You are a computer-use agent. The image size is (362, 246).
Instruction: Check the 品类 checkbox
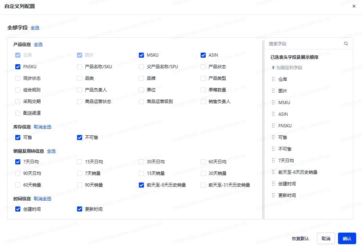click(80, 78)
